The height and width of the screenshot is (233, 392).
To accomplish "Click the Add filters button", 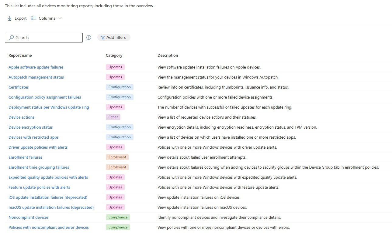I will [x=114, y=37].
